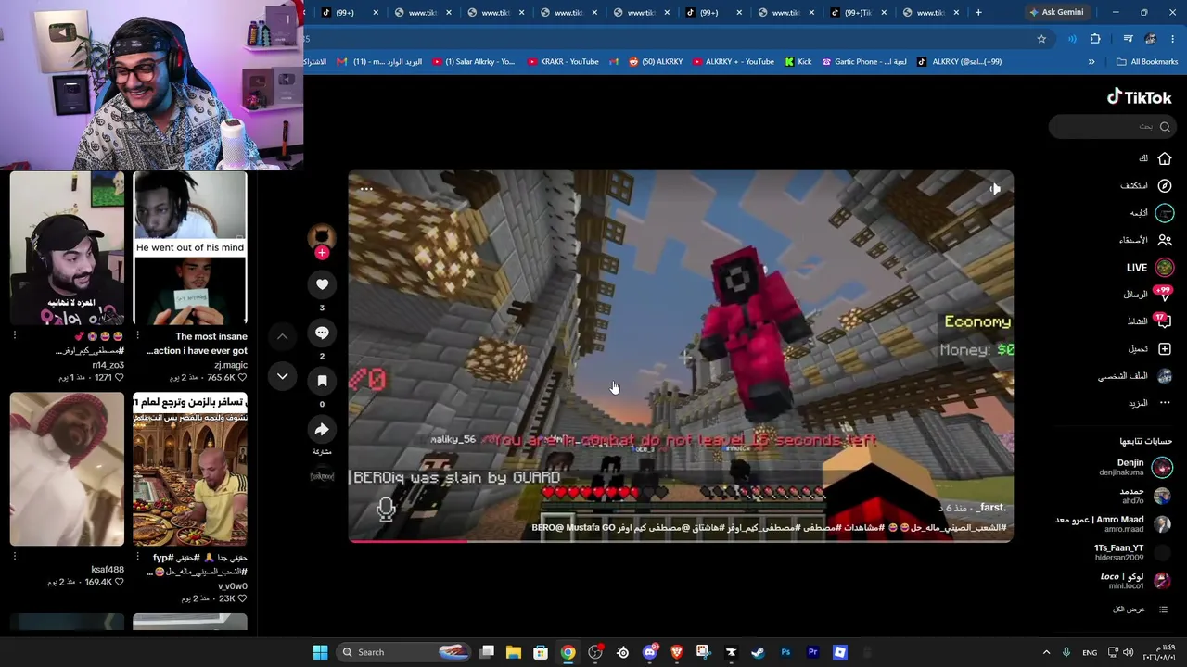
Task: Open the Kick bookmark
Action: pyautogui.click(x=798, y=62)
